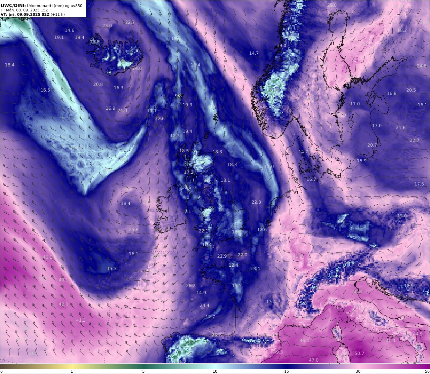Click the VT valid time 09.09.2025 02Z line
The height and width of the screenshot is (374, 430).
pos(33,14)
